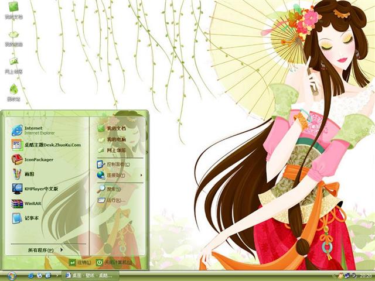Screen dimensions: 375x281
Task: Click the 20:20 taskbar clock
Action: [366, 276]
